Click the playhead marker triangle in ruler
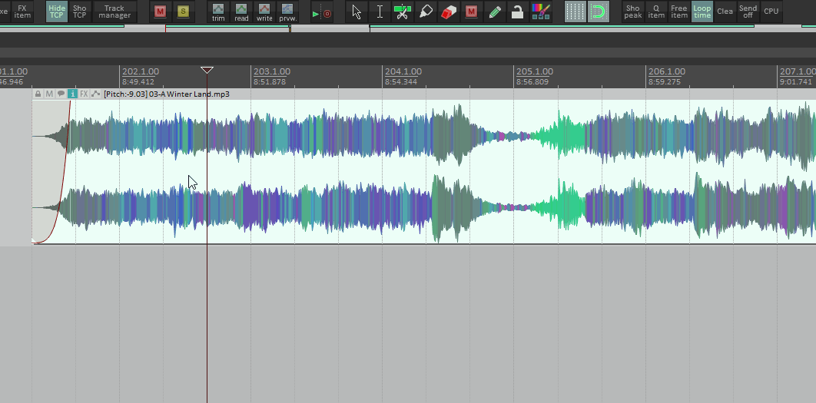816x403 pixels. [x=207, y=70]
